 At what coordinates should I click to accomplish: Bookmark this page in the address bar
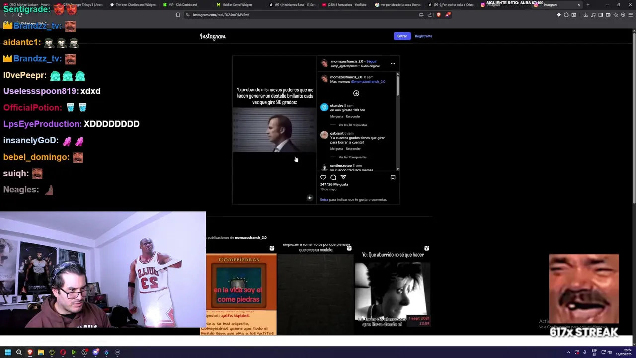pos(178,15)
